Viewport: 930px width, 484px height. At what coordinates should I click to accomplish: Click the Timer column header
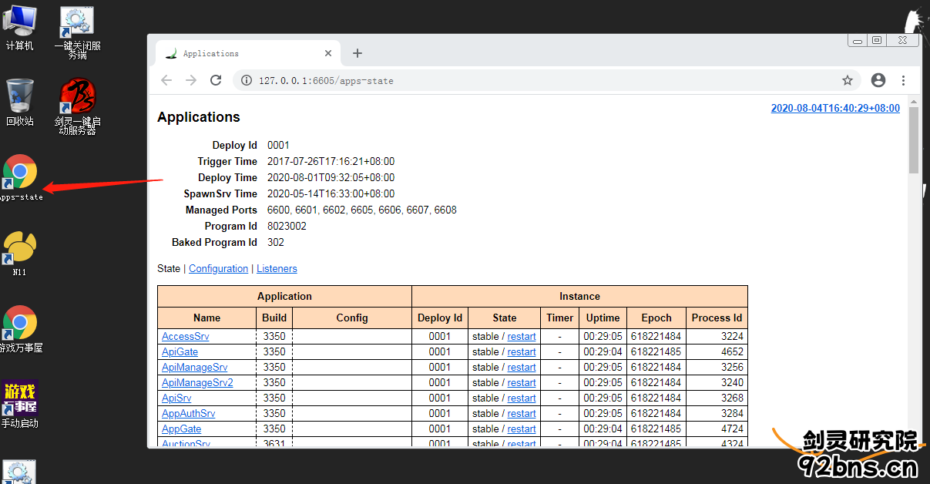pyautogui.click(x=560, y=318)
